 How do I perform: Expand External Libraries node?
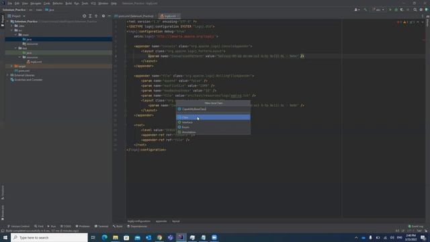pyautogui.click(x=7, y=75)
